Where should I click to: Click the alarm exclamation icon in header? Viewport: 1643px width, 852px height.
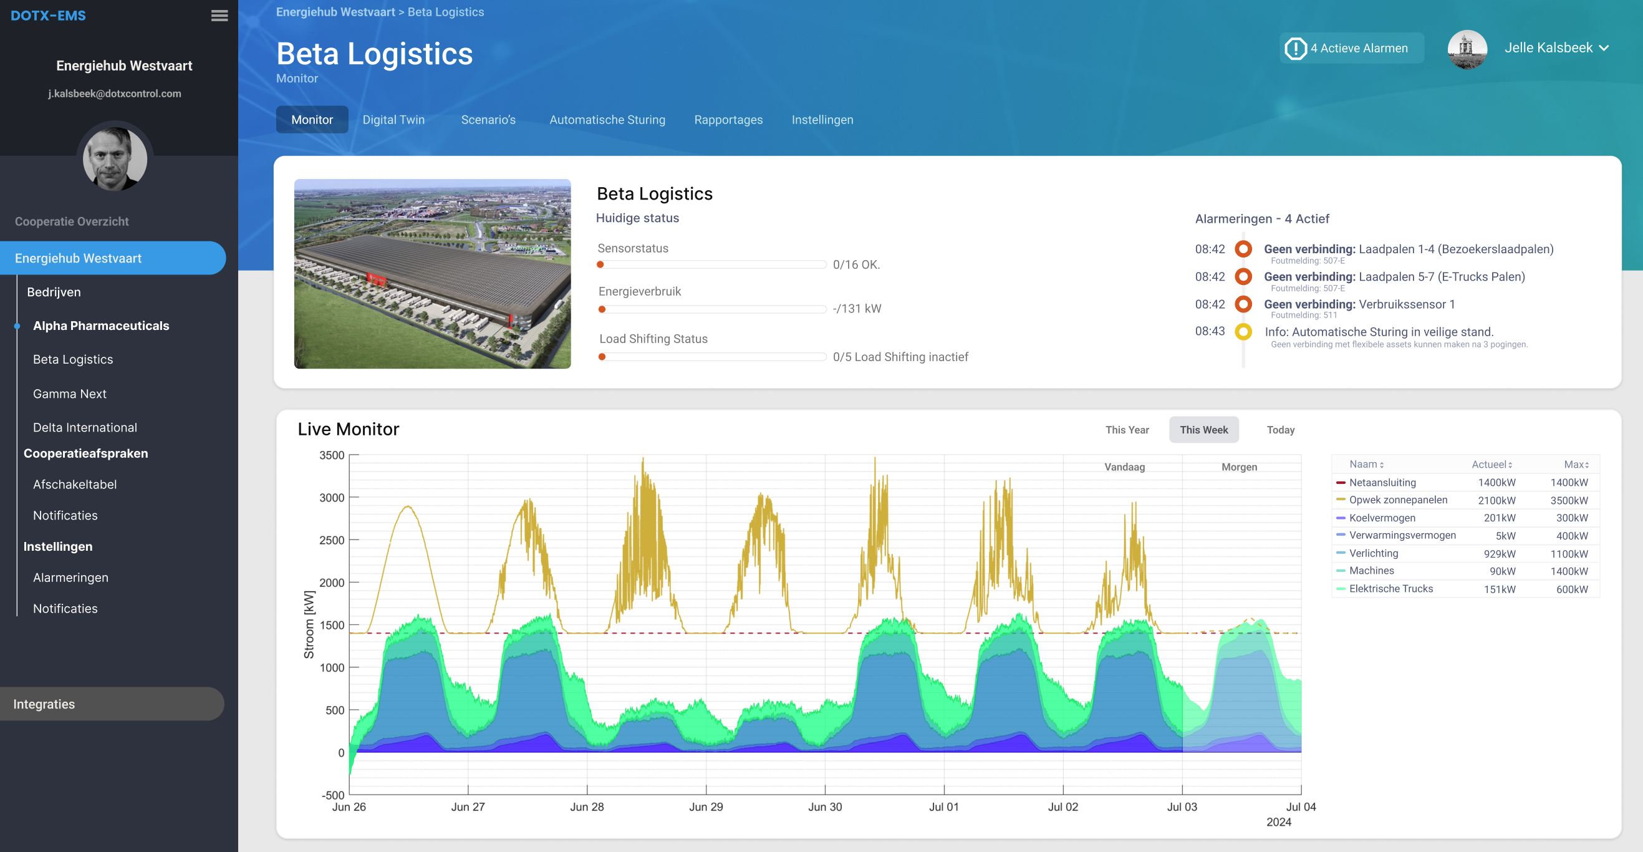[x=1296, y=48]
